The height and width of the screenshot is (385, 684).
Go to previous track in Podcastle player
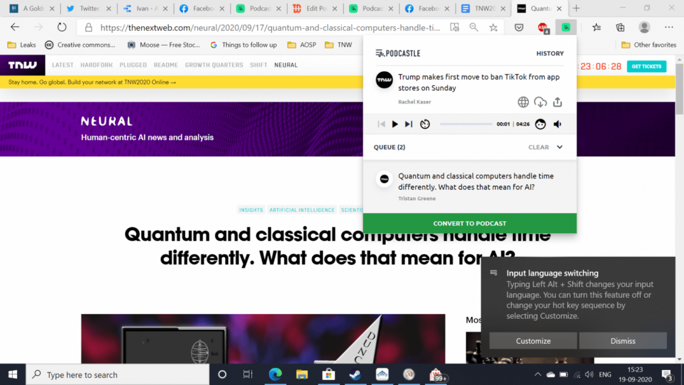coord(381,124)
